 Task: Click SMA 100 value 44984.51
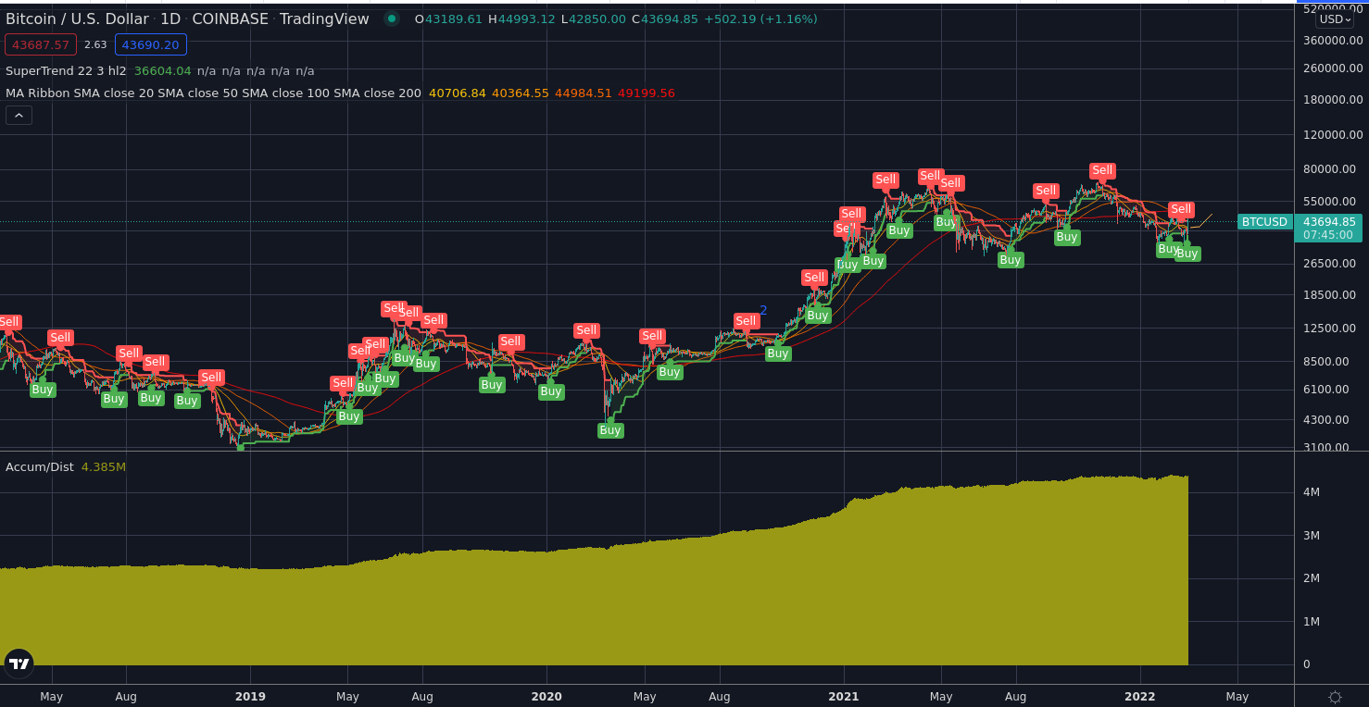(584, 93)
